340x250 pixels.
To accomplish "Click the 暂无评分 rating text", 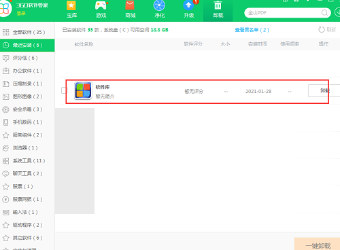I will pyautogui.click(x=194, y=91).
